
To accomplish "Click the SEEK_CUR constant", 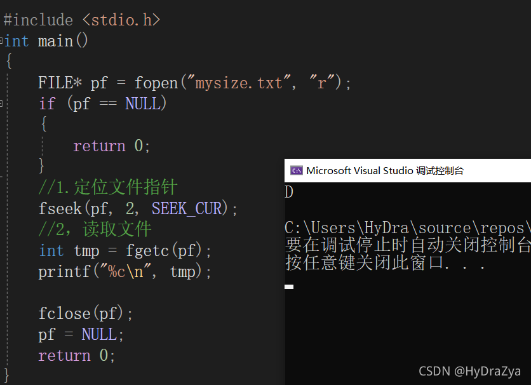I will [187, 208].
